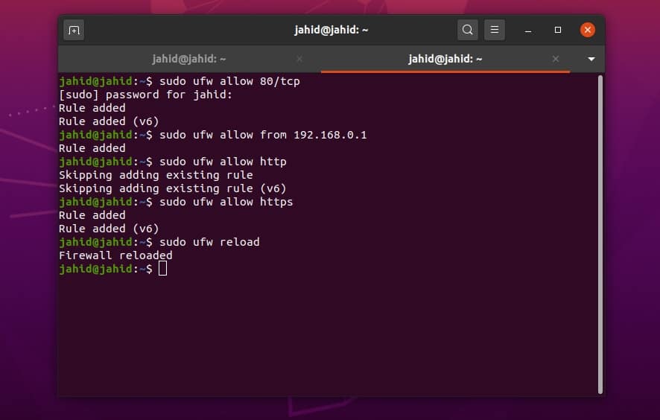Click 'Skipping adding existing rule (v6)' line
660x420 pixels.
[x=173, y=188]
